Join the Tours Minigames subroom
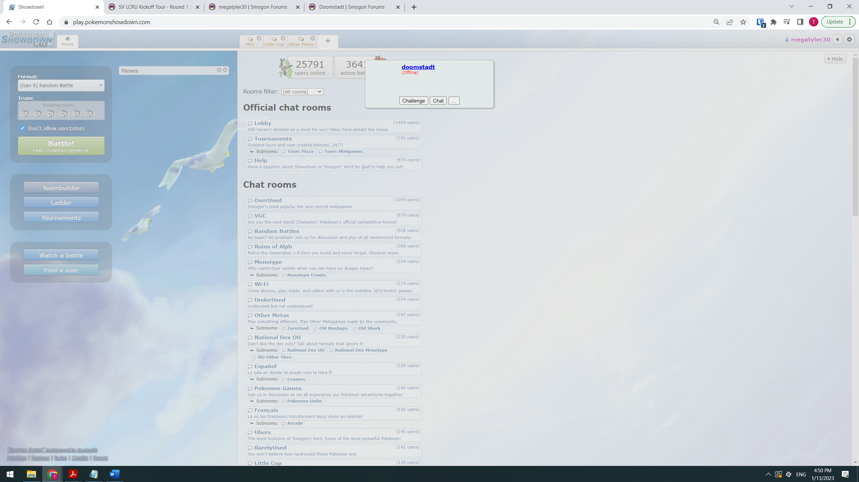Screen dimensions: 859x482 click(340, 152)
